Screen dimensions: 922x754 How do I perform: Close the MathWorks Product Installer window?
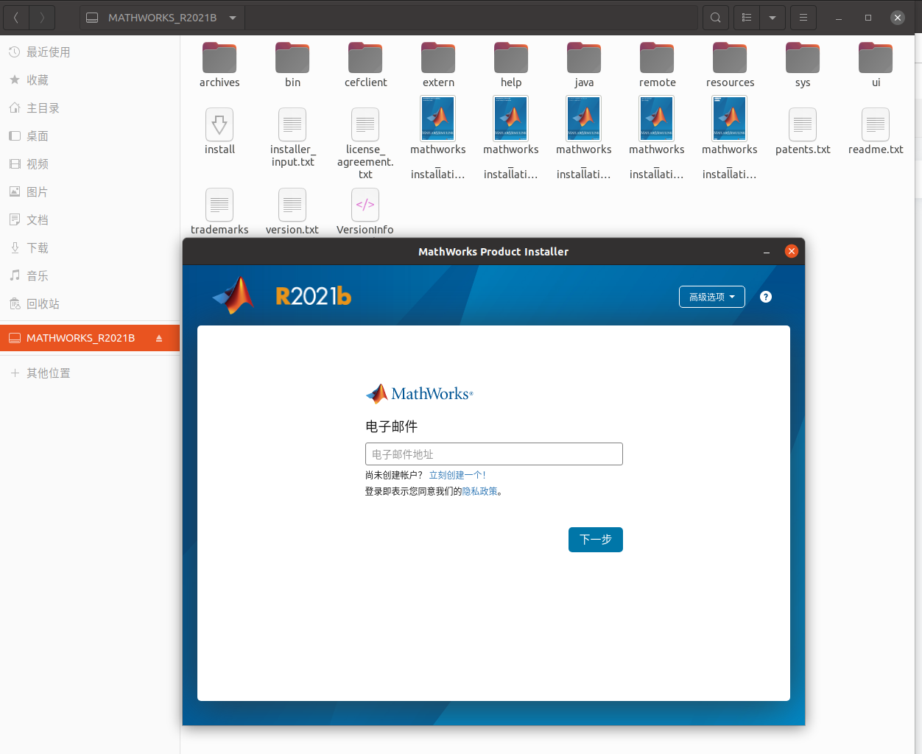point(792,251)
